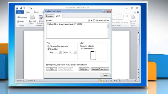Click the ruler toggle icon above scrollbar
Image resolution: width=168 pixels, height=94 pixels.
point(138,30)
